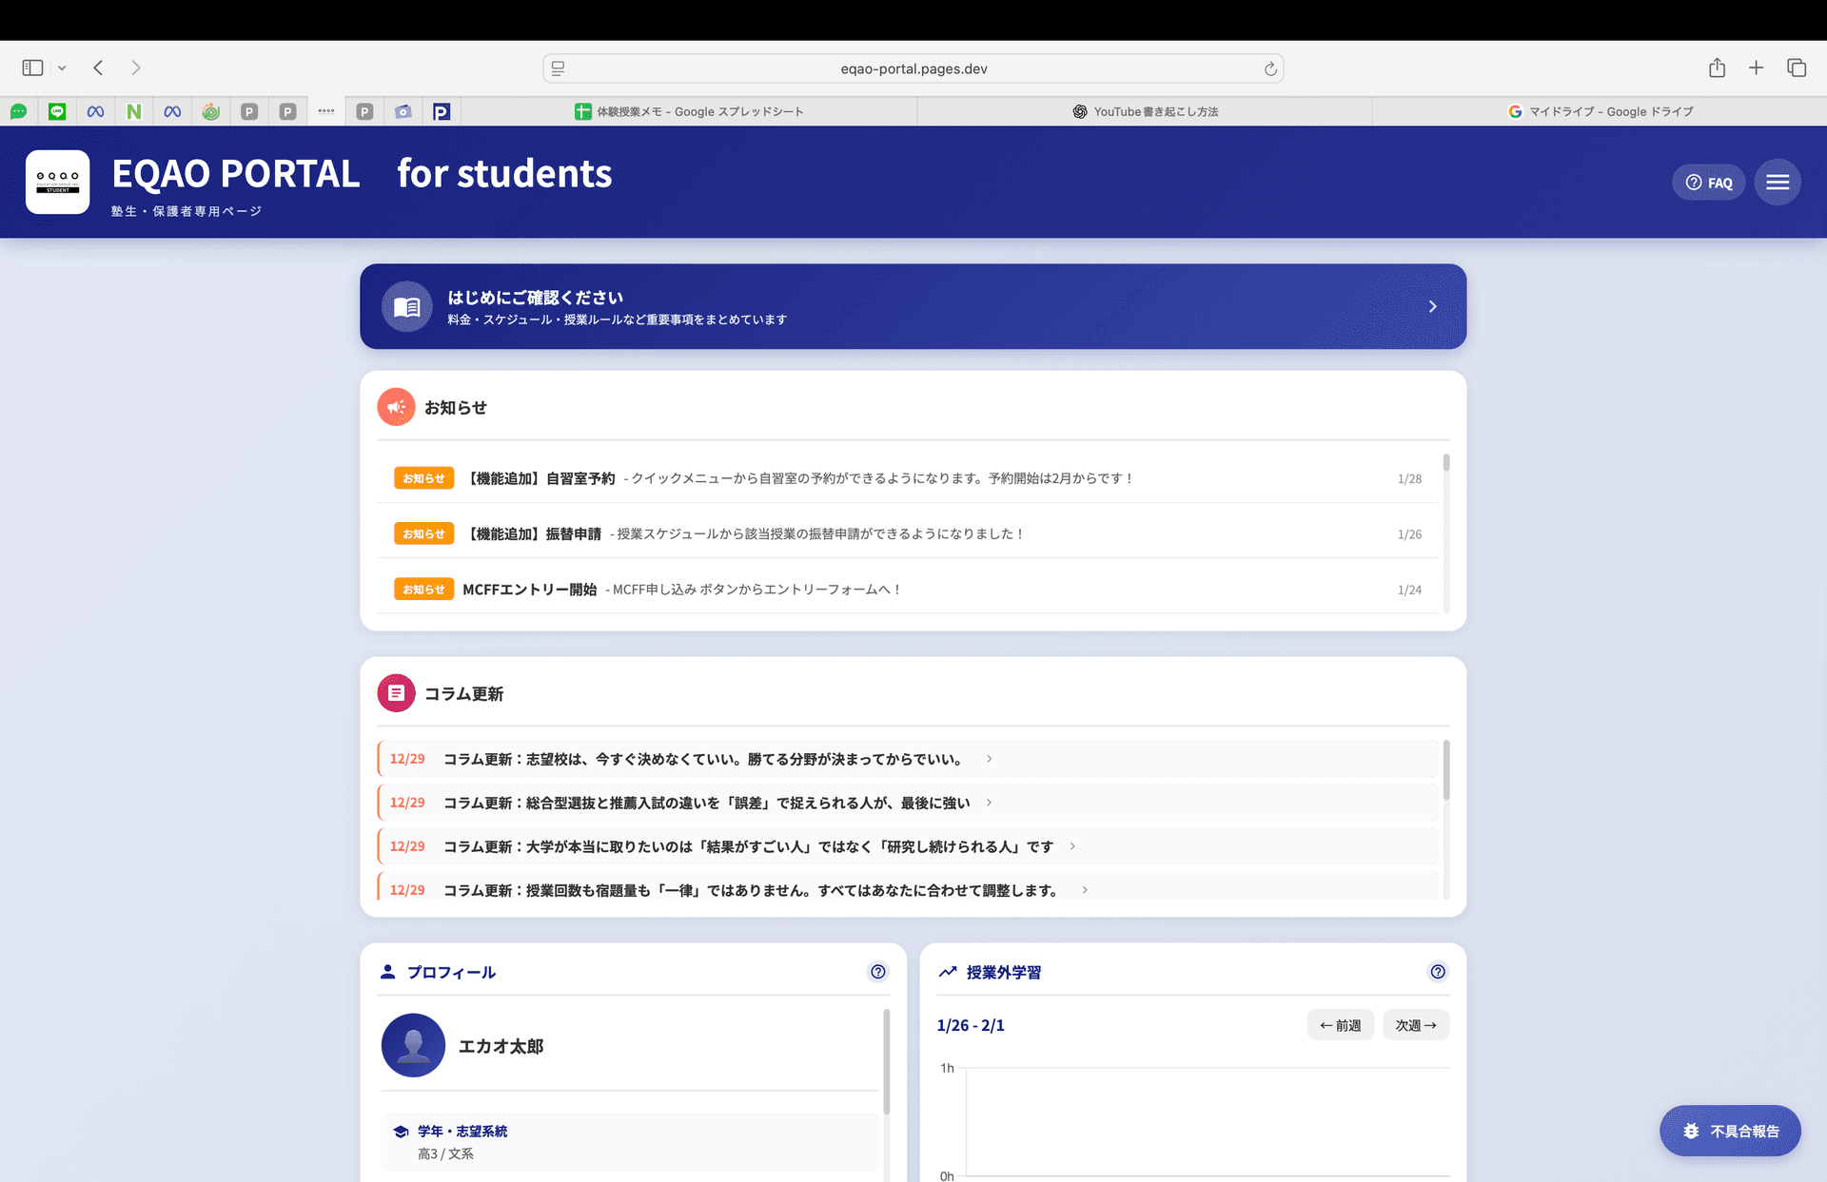This screenshot has width=1827, height=1182.
Task: Click the 次週→ button
Action: tap(1415, 1024)
